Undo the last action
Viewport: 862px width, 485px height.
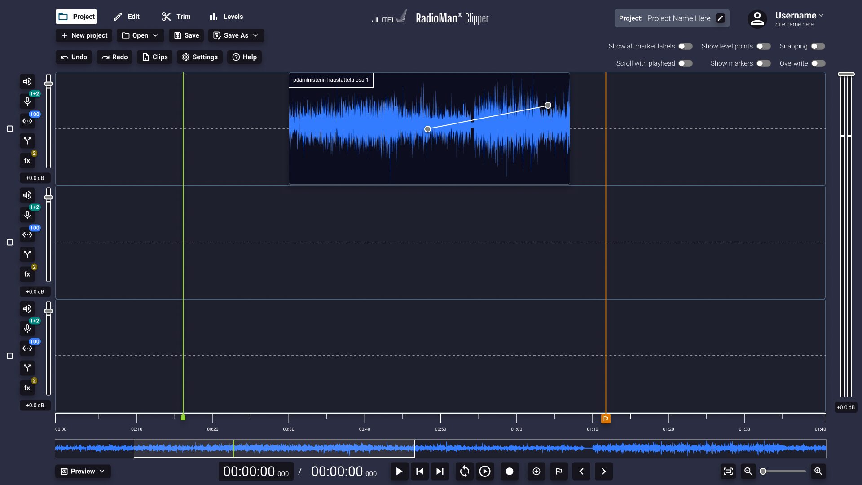click(74, 57)
